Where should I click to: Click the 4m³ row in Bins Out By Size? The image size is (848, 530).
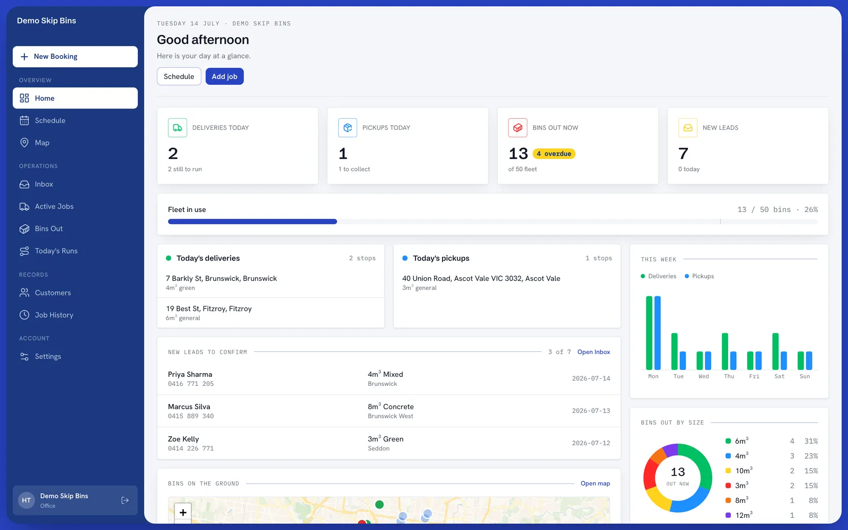tap(772, 456)
